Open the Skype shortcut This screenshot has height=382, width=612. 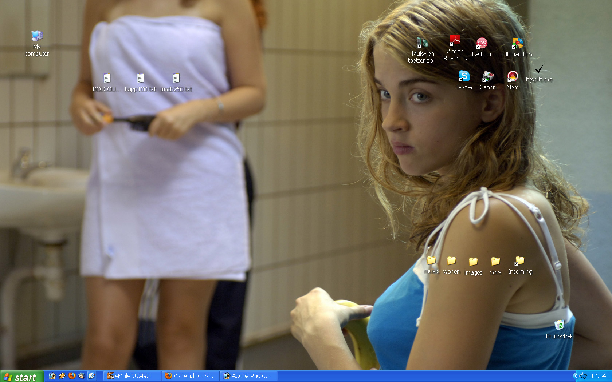coord(464,76)
